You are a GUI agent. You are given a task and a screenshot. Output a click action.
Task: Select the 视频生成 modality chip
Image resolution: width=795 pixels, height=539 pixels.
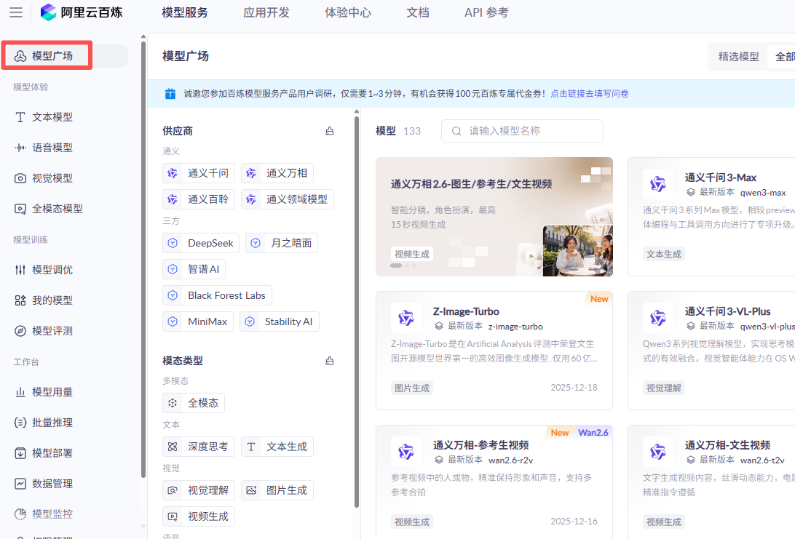[198, 516]
